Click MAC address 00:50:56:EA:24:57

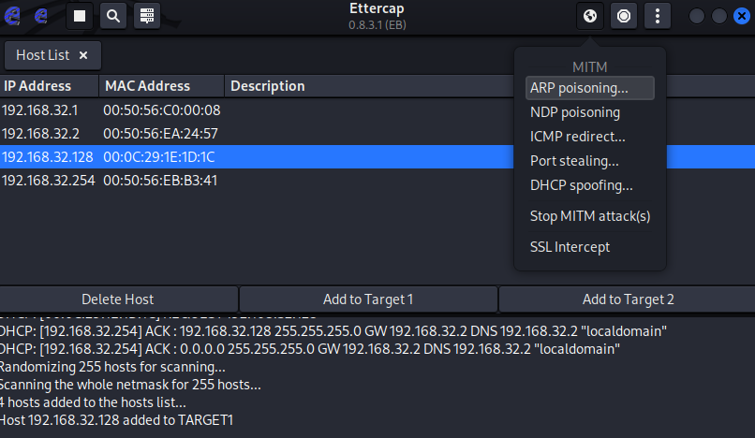[160, 133]
